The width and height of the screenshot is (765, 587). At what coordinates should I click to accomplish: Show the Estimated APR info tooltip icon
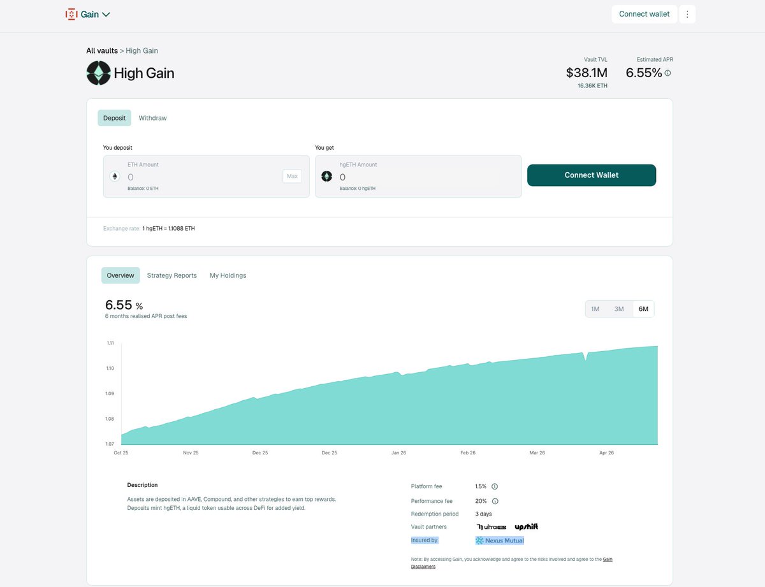click(x=667, y=73)
